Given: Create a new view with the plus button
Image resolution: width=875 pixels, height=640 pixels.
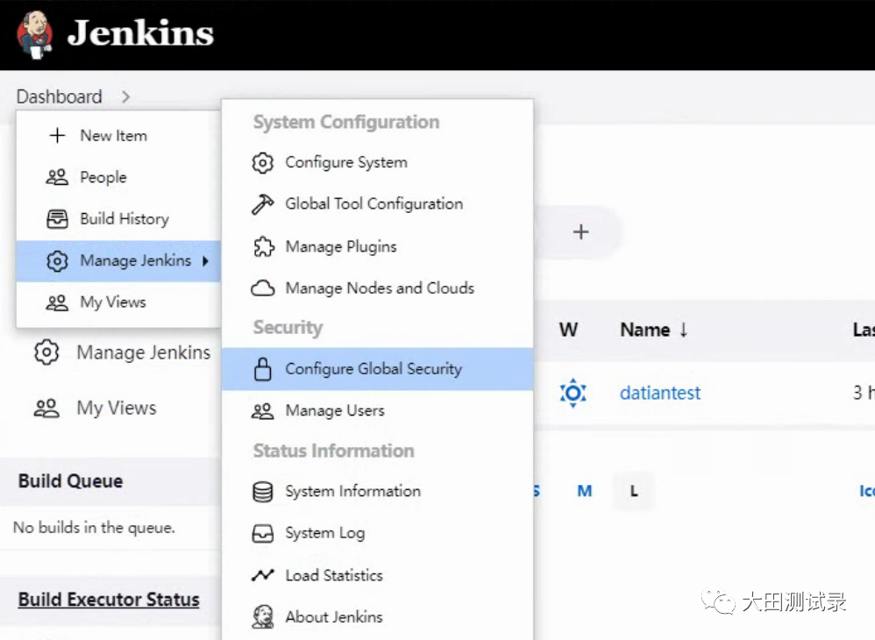Looking at the screenshot, I should (580, 231).
